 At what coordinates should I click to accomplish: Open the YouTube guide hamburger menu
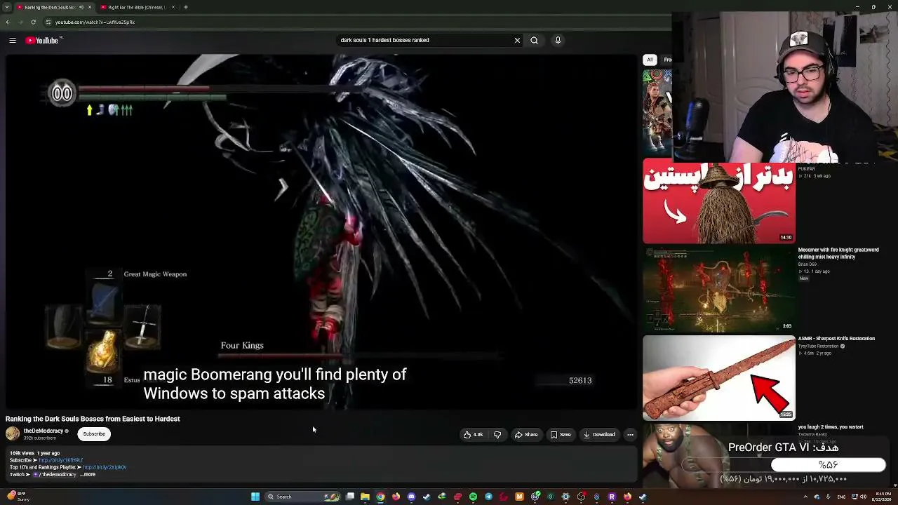point(13,40)
